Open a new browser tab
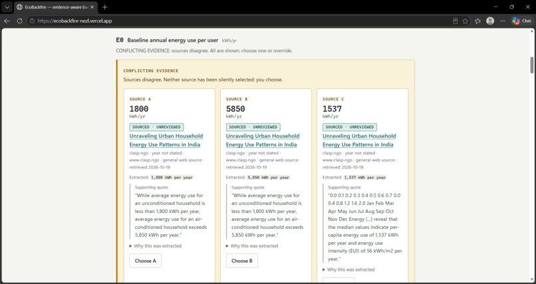536x284 pixels. (x=105, y=7)
